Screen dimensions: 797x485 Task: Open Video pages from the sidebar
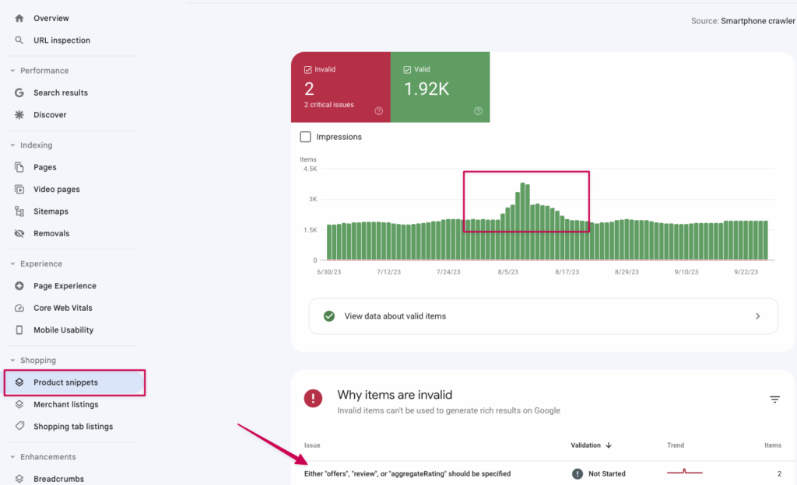58,189
